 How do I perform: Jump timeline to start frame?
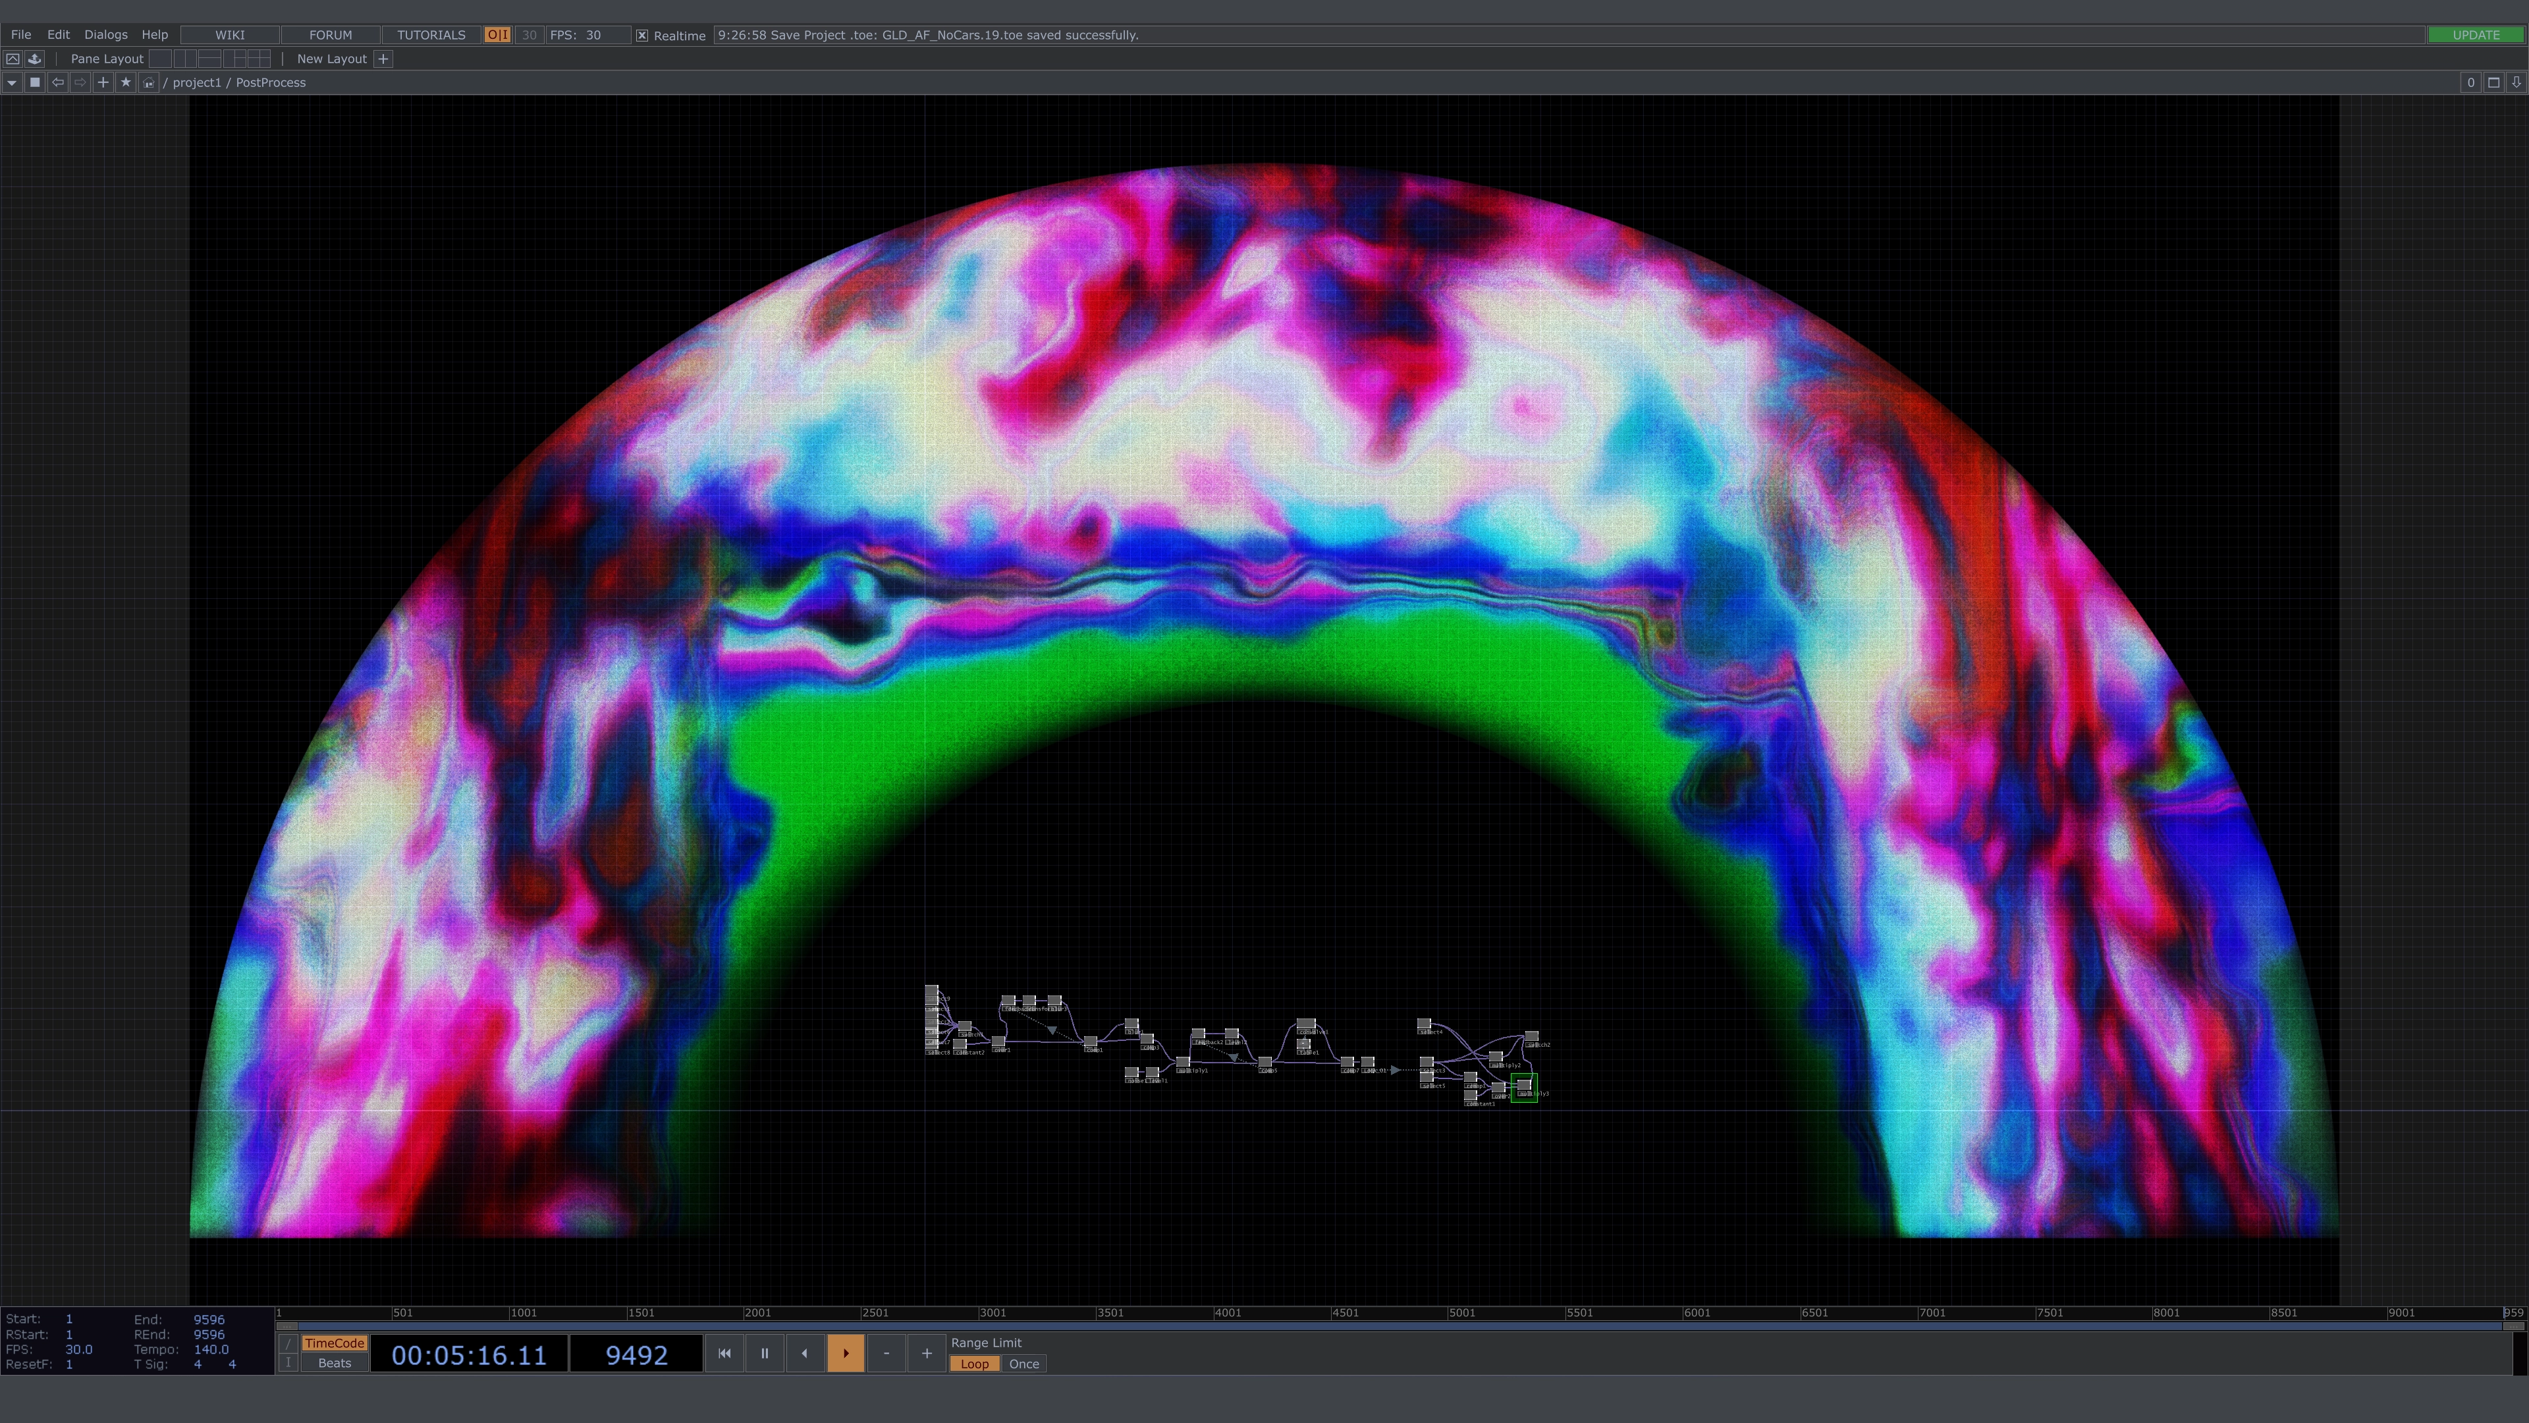[724, 1353]
